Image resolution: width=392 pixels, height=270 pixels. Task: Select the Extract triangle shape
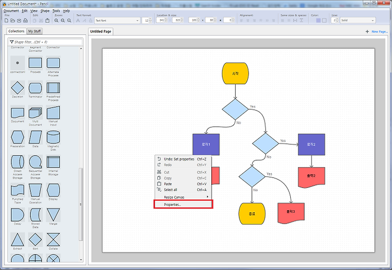point(17,240)
